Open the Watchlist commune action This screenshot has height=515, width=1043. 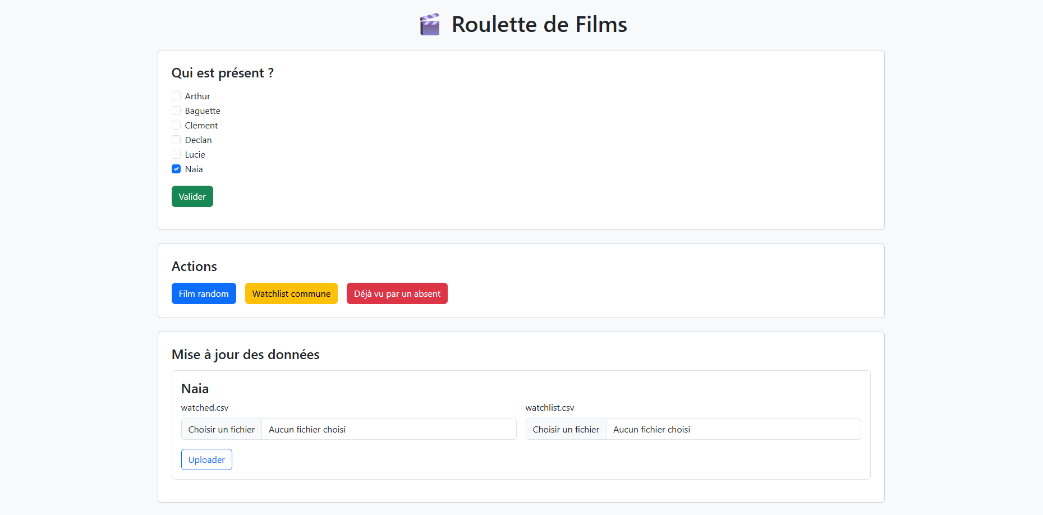click(x=291, y=293)
